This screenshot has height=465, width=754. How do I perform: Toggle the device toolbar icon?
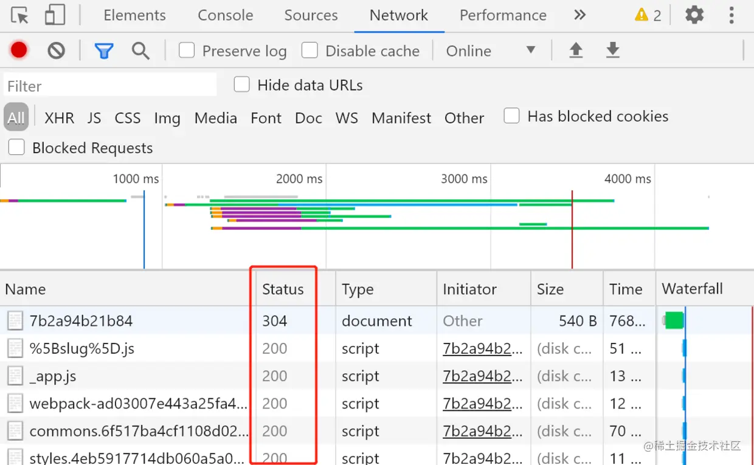click(x=55, y=15)
